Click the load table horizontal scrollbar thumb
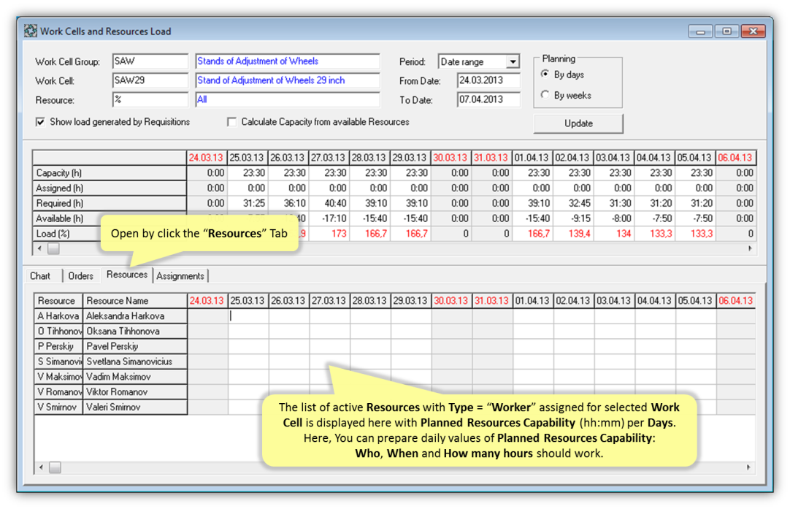Screen dimensions: 790x509 [x=53, y=248]
